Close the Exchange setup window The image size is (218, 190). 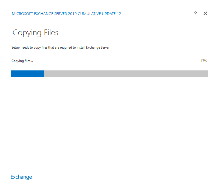click(205, 13)
